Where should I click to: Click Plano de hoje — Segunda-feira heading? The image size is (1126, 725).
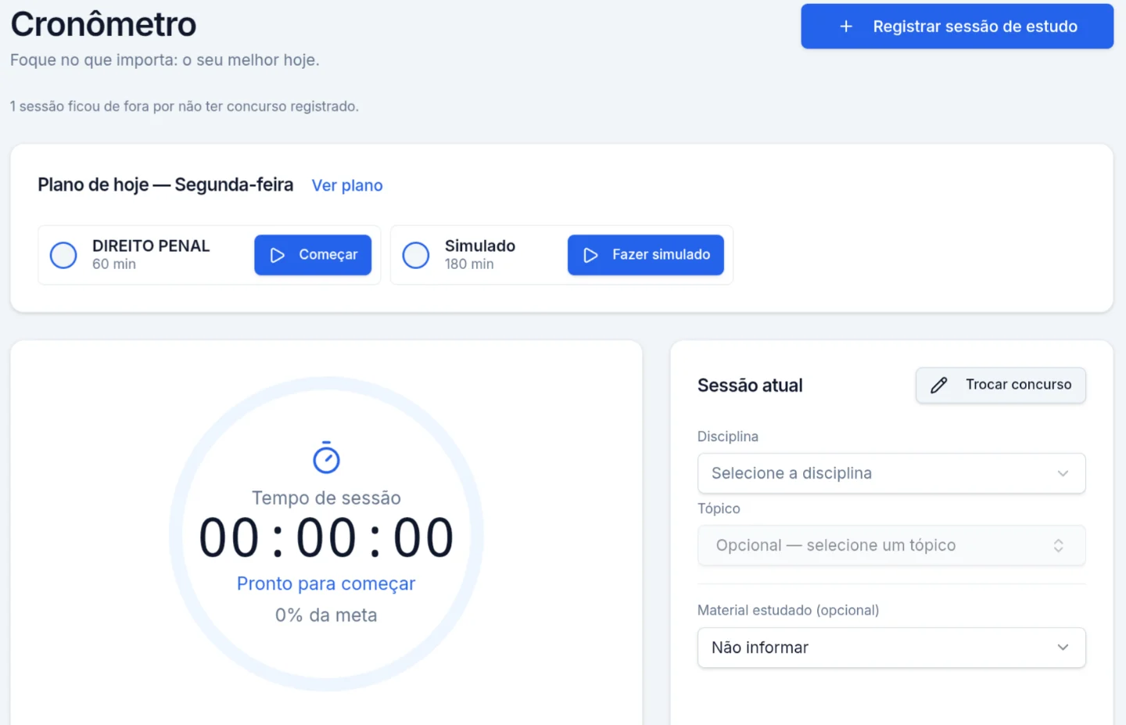[x=166, y=185]
